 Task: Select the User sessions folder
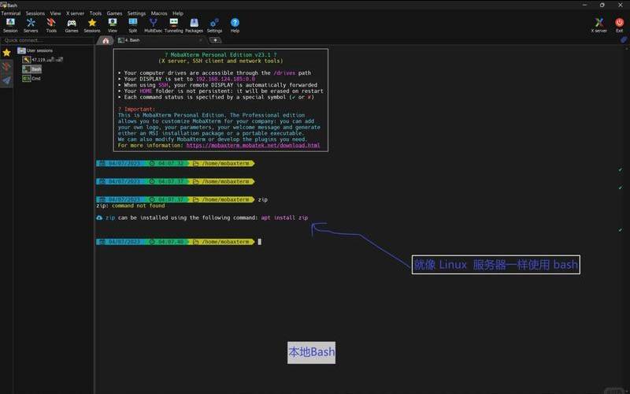pos(35,50)
